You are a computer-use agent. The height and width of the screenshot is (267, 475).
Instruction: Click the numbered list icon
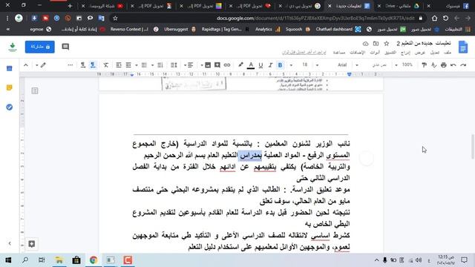(x=160, y=65)
